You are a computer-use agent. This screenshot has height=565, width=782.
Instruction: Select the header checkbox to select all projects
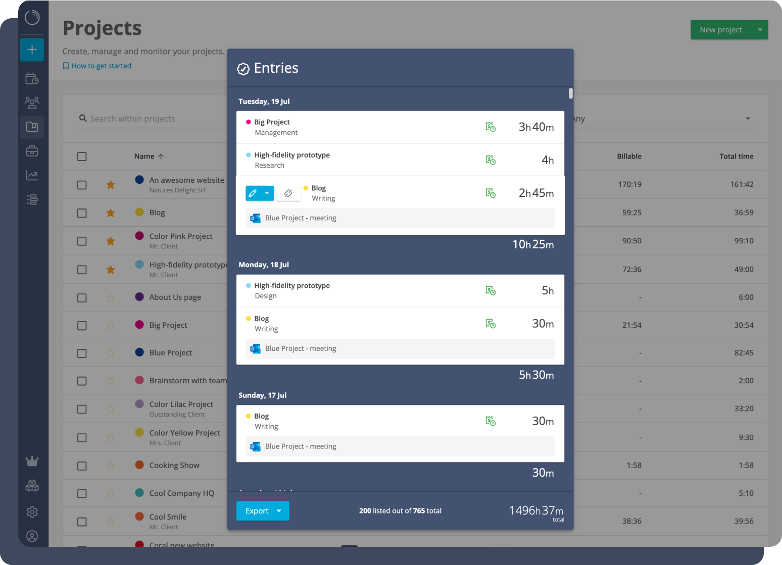click(82, 156)
